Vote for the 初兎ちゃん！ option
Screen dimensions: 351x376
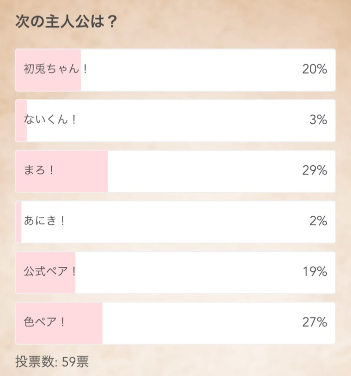pyautogui.click(x=175, y=69)
